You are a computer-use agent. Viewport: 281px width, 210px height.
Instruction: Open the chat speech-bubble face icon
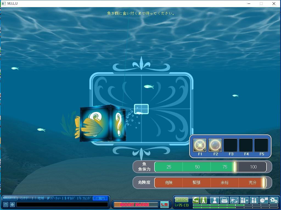(264, 200)
